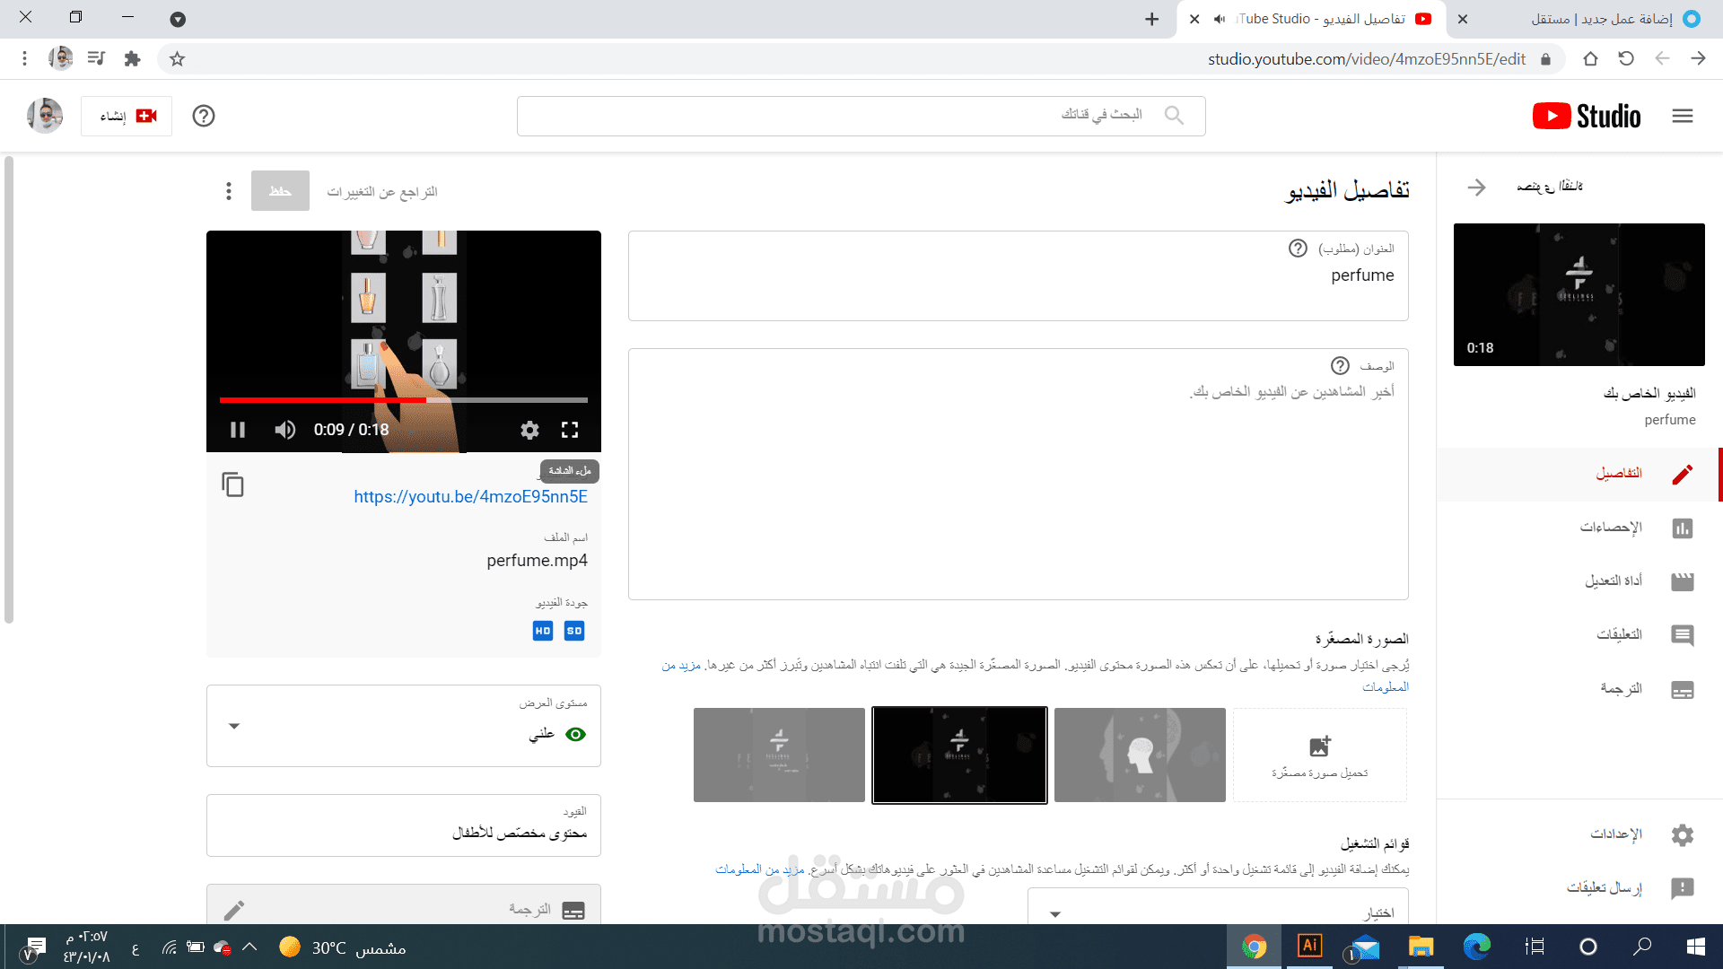The height and width of the screenshot is (969, 1723).
Task: Enter fullscreen in the video preview player
Action: [570, 430]
